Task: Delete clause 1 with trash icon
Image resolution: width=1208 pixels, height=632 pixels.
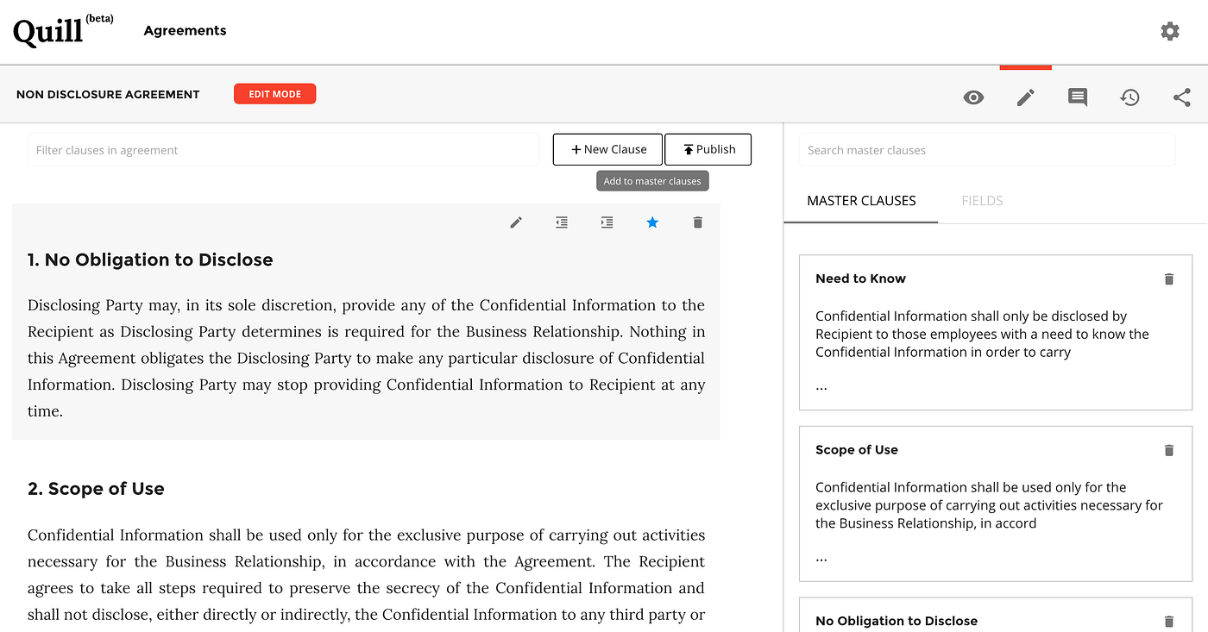Action: click(698, 222)
